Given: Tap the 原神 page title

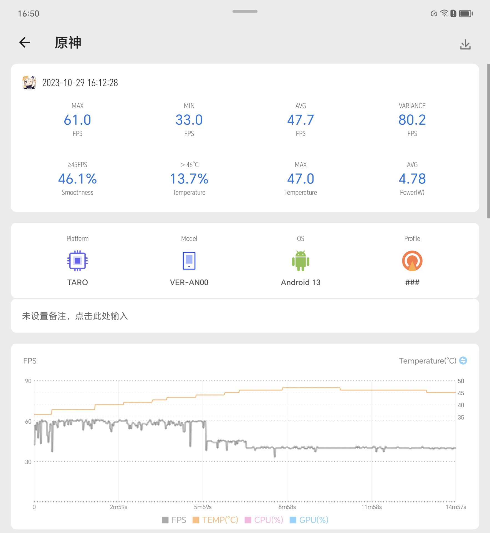Looking at the screenshot, I should pos(68,43).
